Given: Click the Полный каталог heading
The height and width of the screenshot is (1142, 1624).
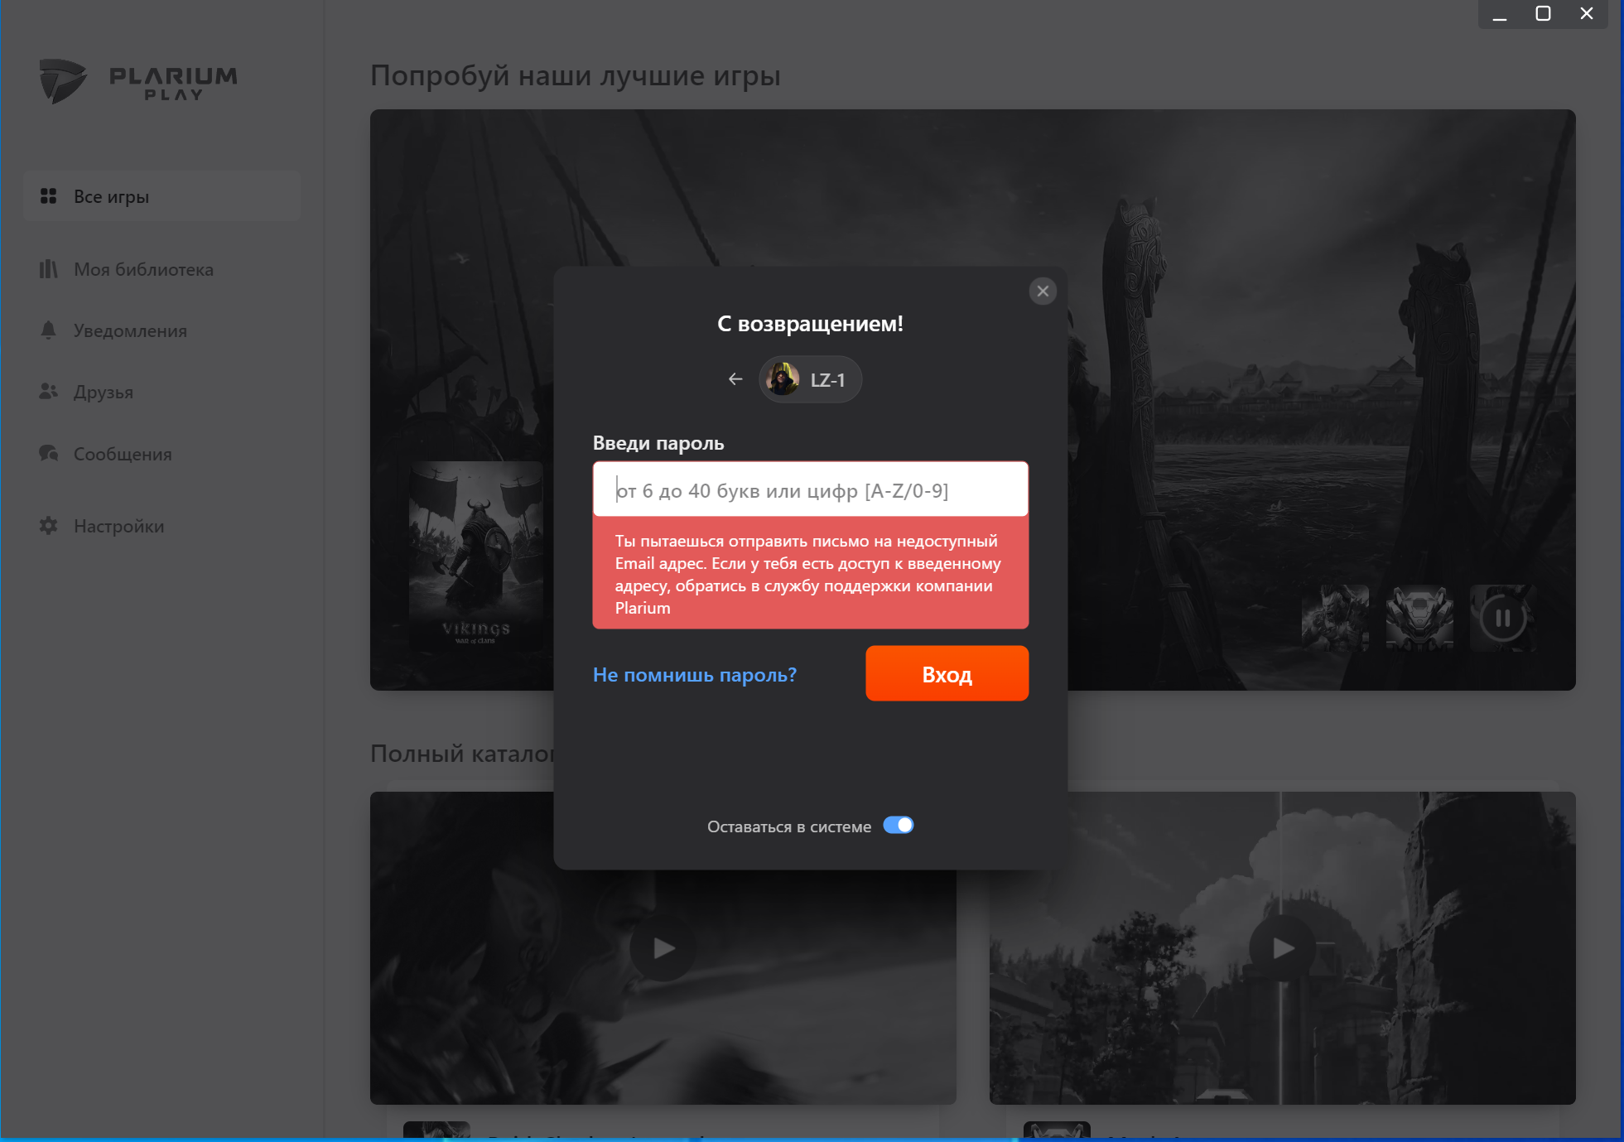Looking at the screenshot, I should [462, 754].
